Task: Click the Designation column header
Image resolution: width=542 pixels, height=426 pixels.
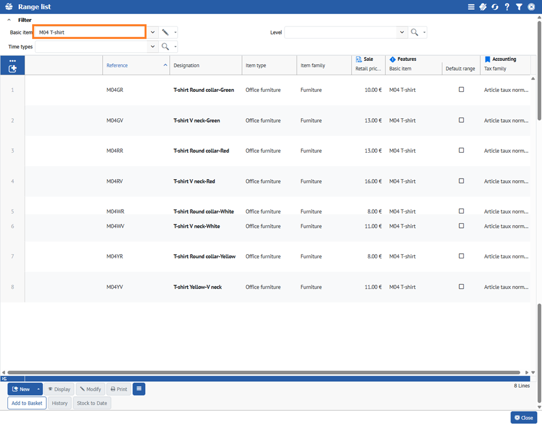Action: pos(186,65)
